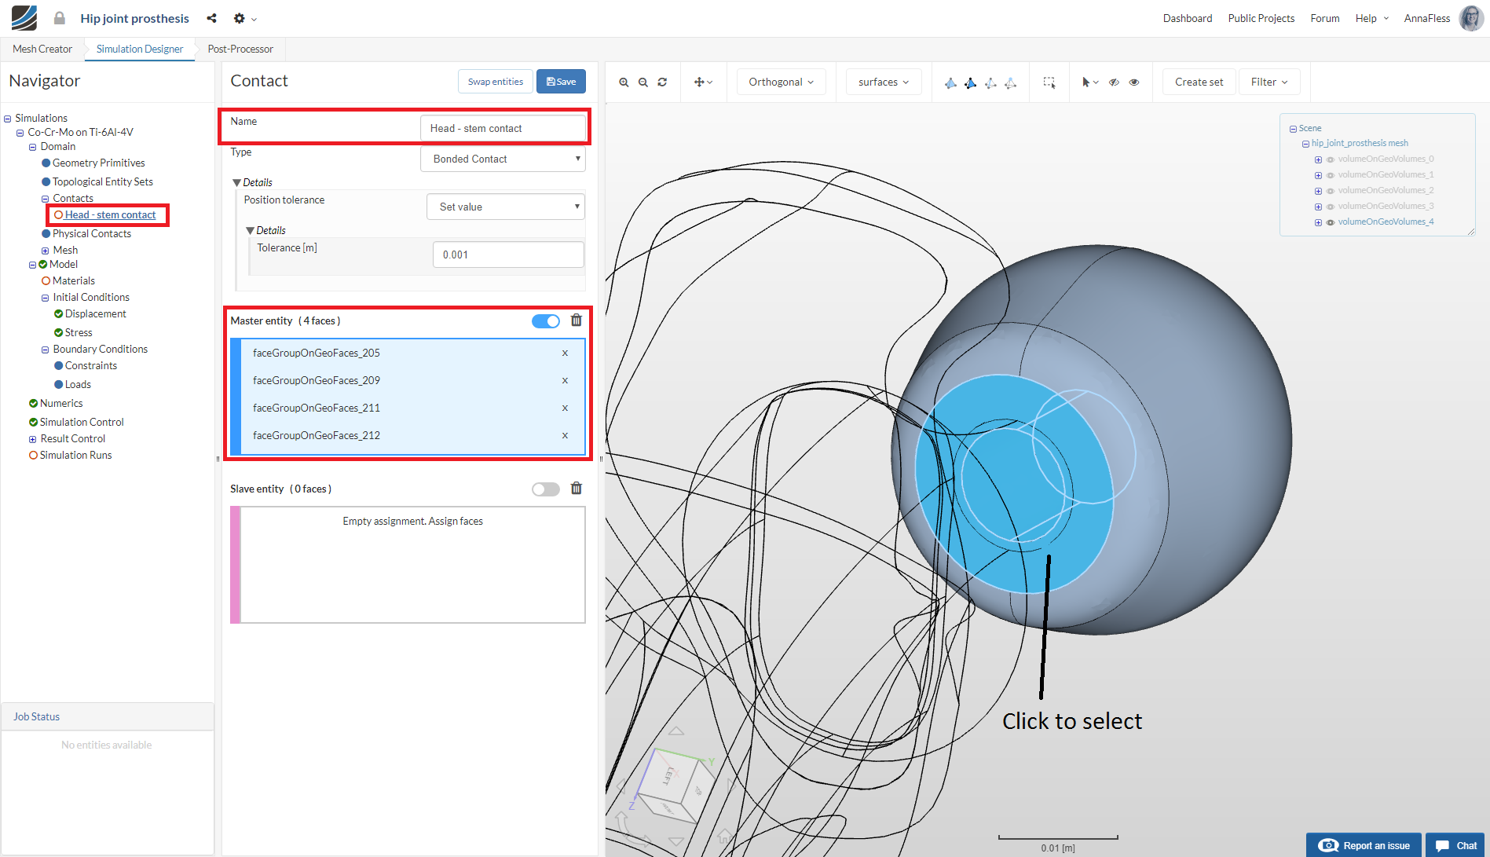The image size is (1490, 857).
Task: Click the zoom out magnifier icon
Action: click(643, 82)
